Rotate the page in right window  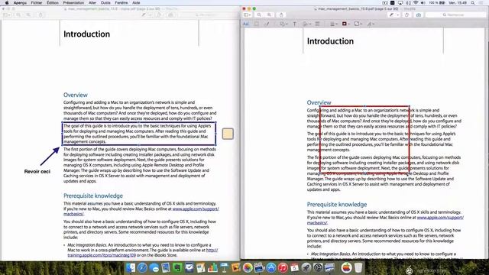(x=406, y=15)
